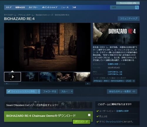
Task: Open the ウィッシュリスト (15) button
Action: coord(128,3)
